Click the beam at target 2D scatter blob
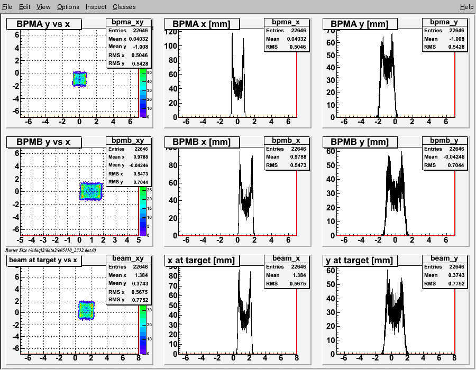476x370 pixels. [87, 310]
